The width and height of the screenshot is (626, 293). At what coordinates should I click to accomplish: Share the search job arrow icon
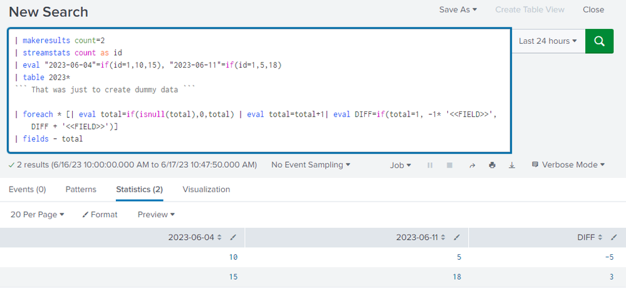pos(472,165)
